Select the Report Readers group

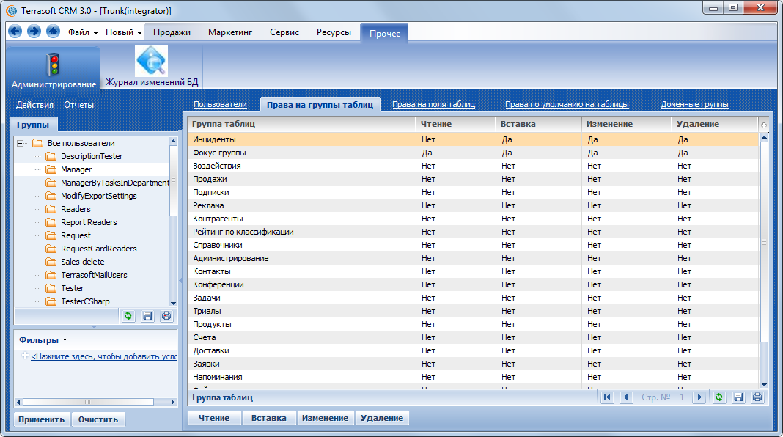pos(89,223)
